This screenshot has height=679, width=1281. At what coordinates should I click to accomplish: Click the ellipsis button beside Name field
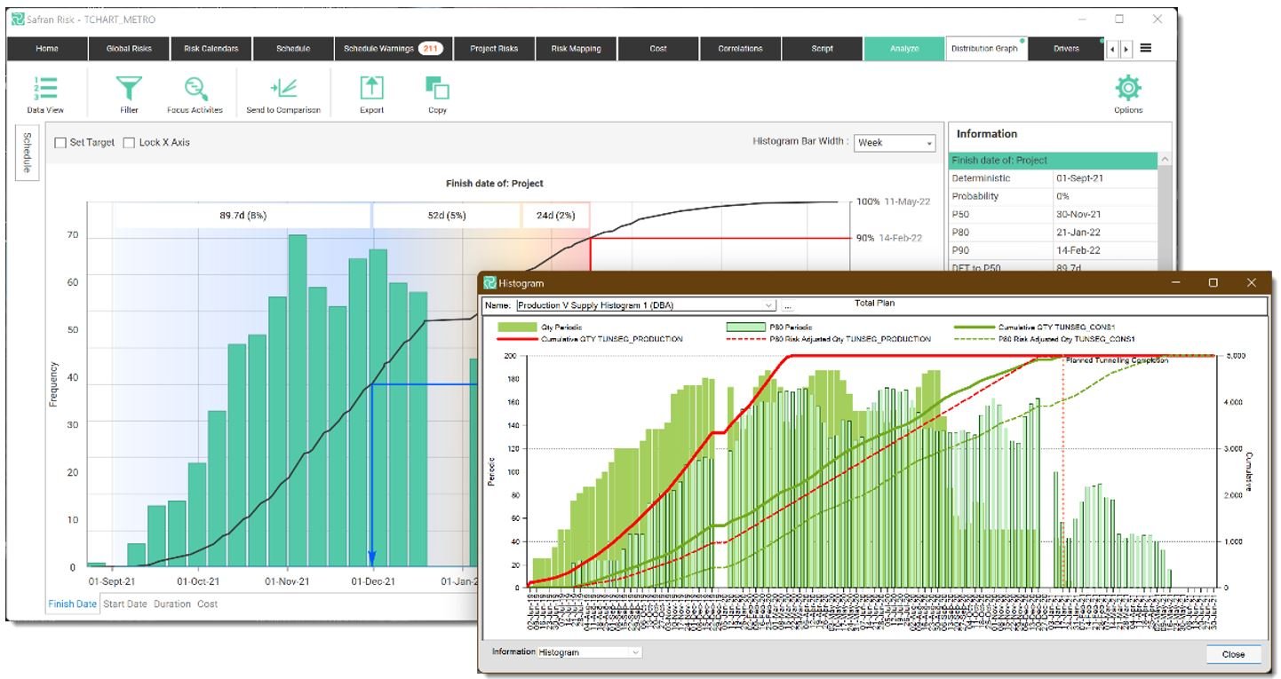(x=787, y=306)
